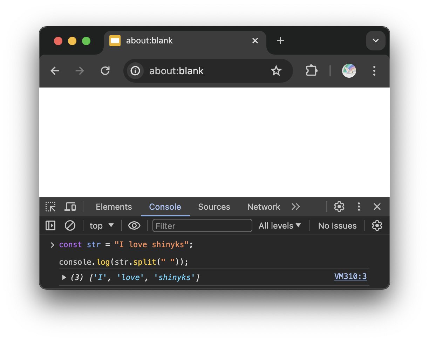Viewport: 429px width, 341px height.
Task: Select the inspect element picker icon
Action: click(x=51, y=207)
